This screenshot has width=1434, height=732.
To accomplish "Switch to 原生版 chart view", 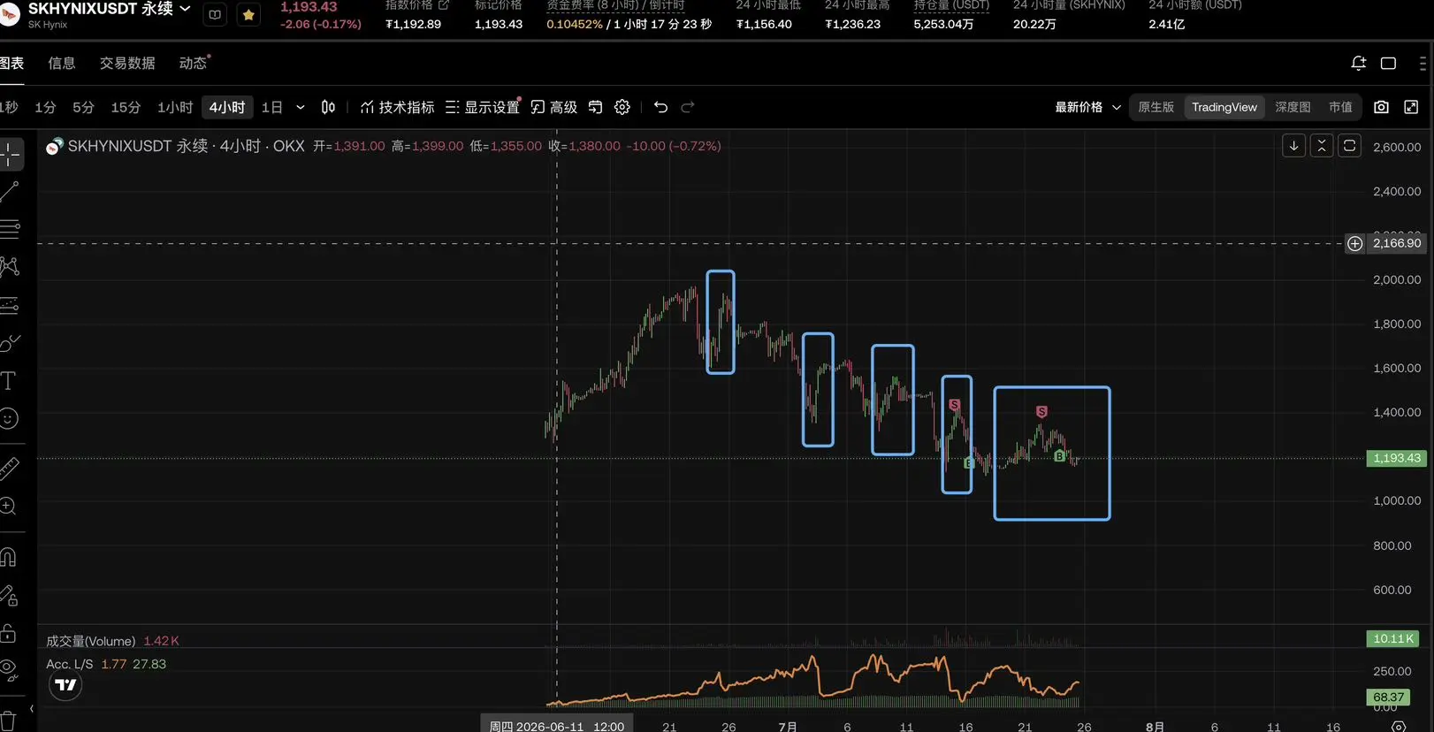I will pos(1156,107).
